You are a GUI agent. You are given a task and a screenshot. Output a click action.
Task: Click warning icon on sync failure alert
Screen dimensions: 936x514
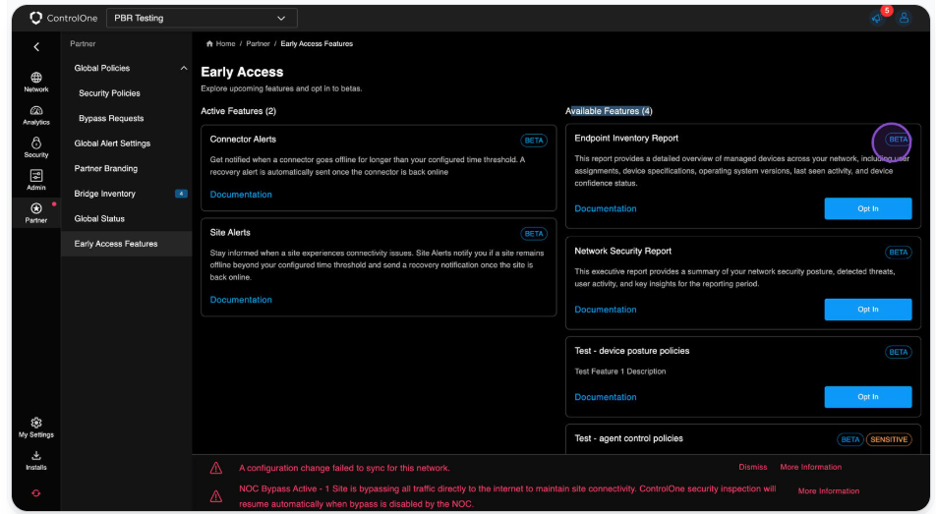(x=216, y=468)
